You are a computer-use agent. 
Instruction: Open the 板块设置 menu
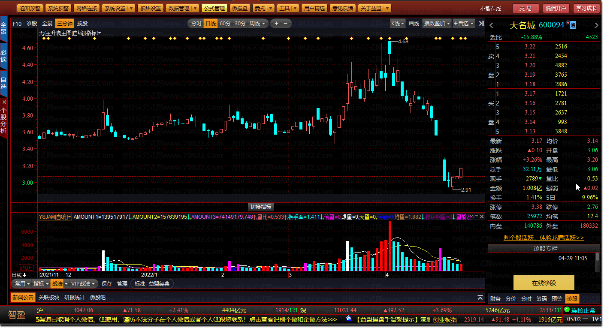pos(151,8)
